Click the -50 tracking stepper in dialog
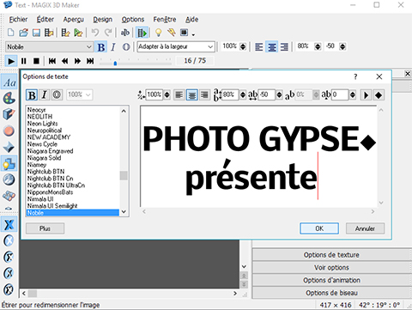Viewport: 412px width, 310px height. coord(279,94)
